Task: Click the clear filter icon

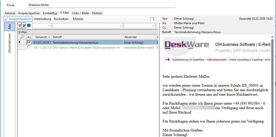Action: [24, 26]
